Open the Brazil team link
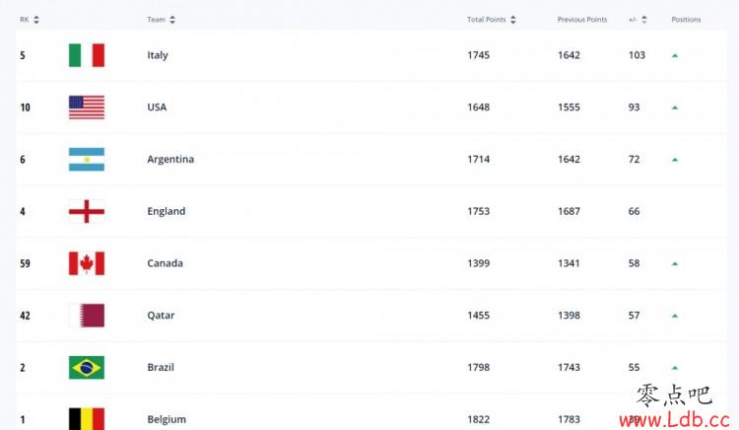 [x=161, y=367]
